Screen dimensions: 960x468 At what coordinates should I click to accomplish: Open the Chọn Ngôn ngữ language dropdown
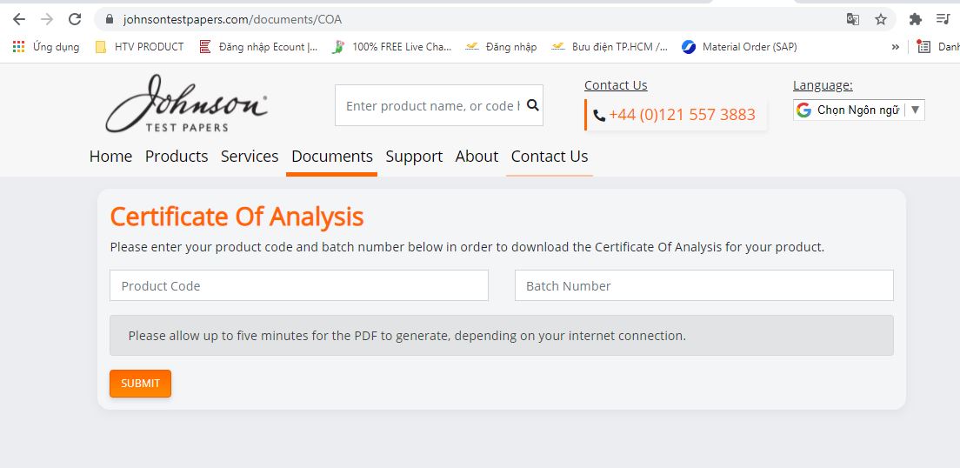click(x=858, y=110)
